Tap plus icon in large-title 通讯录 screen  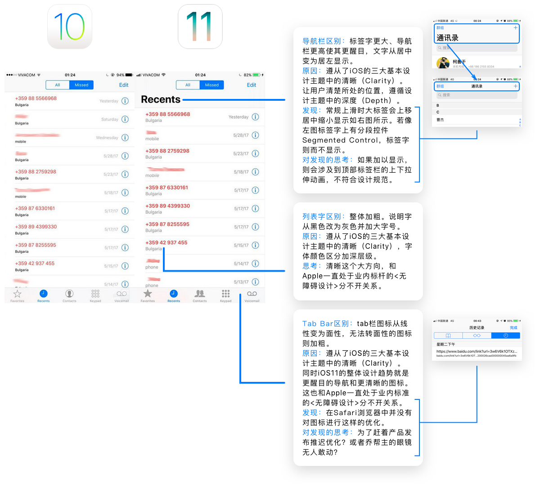(x=515, y=28)
